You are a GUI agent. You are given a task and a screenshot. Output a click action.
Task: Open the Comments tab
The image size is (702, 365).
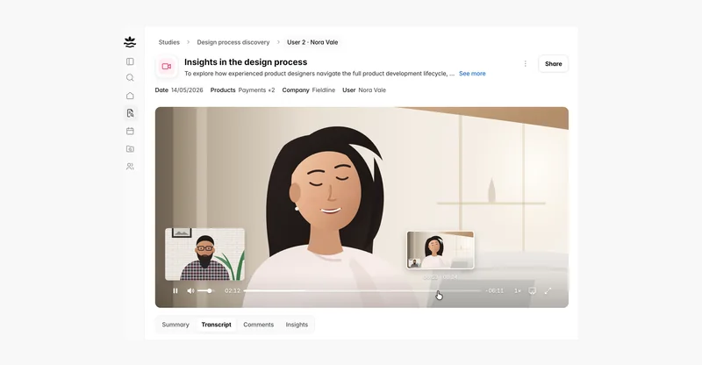(258, 325)
